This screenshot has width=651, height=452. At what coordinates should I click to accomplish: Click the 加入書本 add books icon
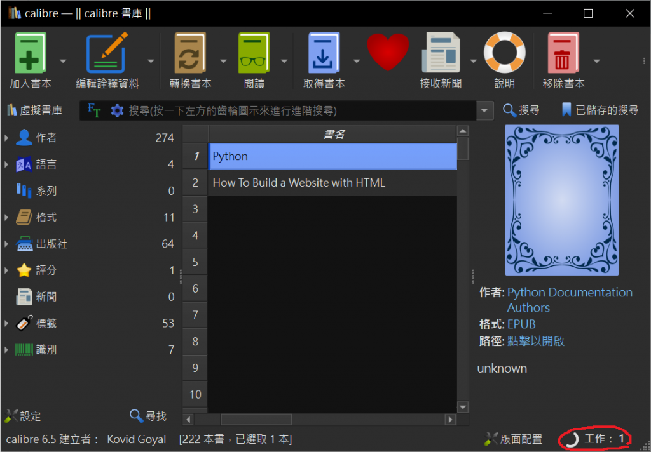pos(30,53)
